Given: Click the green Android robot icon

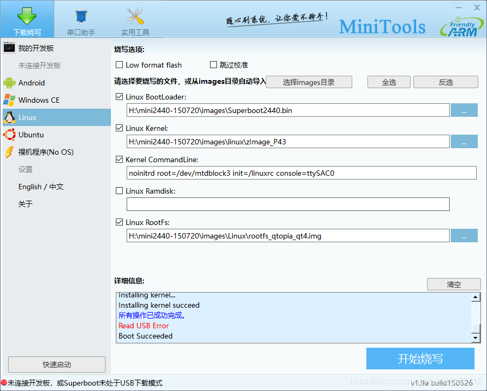Looking at the screenshot, I should [x=9, y=83].
